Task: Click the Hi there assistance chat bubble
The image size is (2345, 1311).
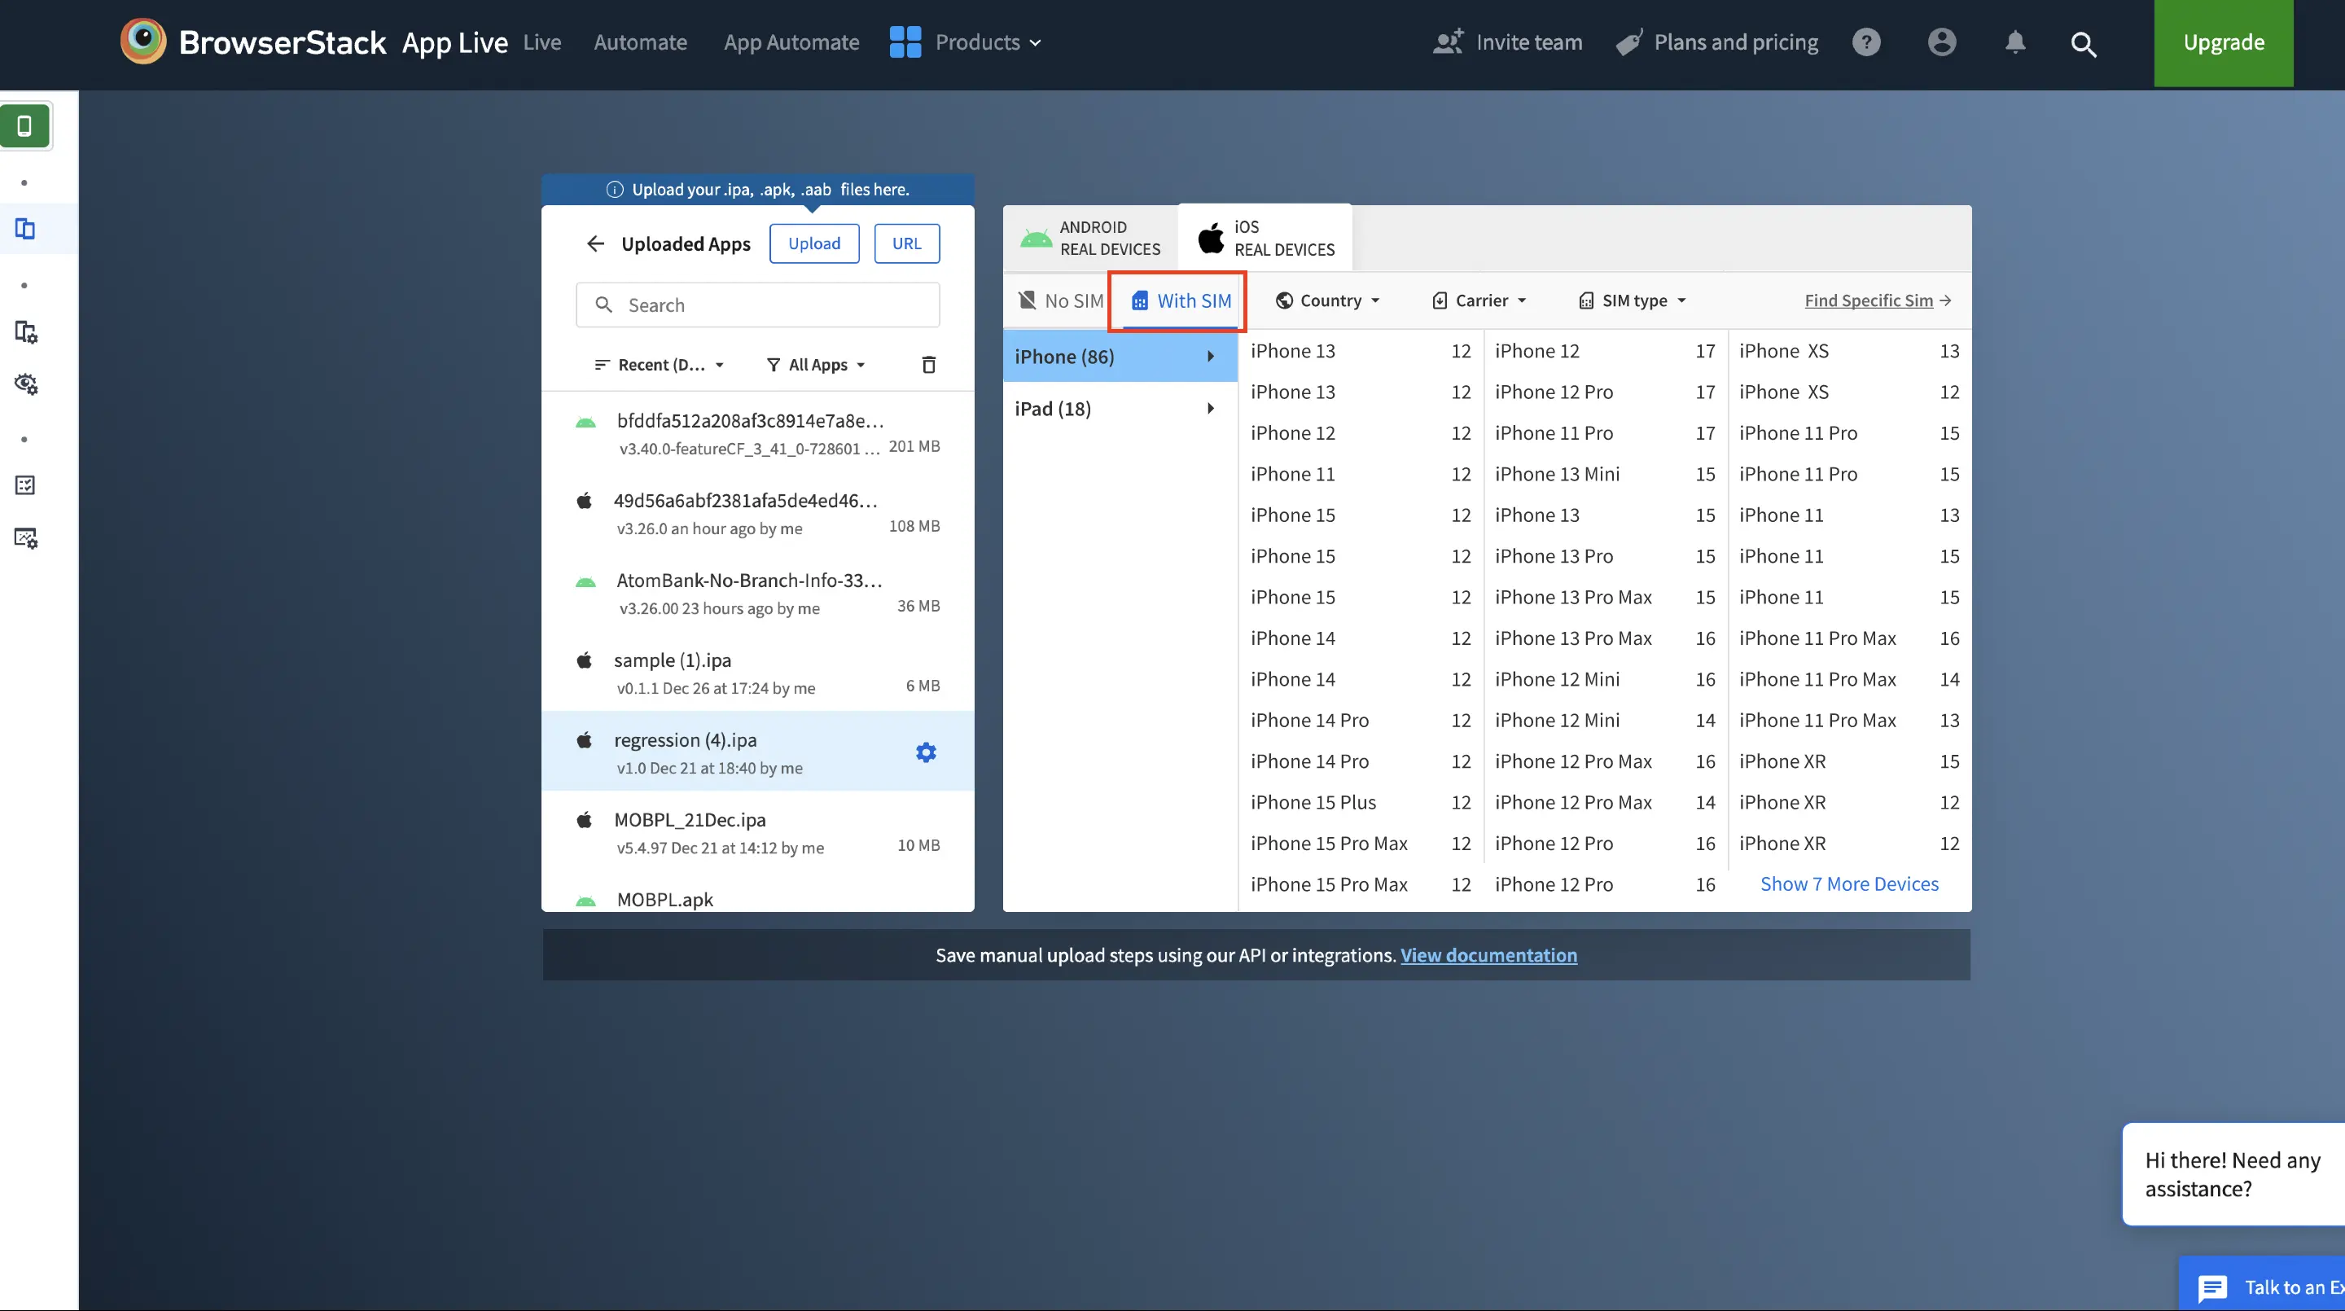Action: [2233, 1174]
